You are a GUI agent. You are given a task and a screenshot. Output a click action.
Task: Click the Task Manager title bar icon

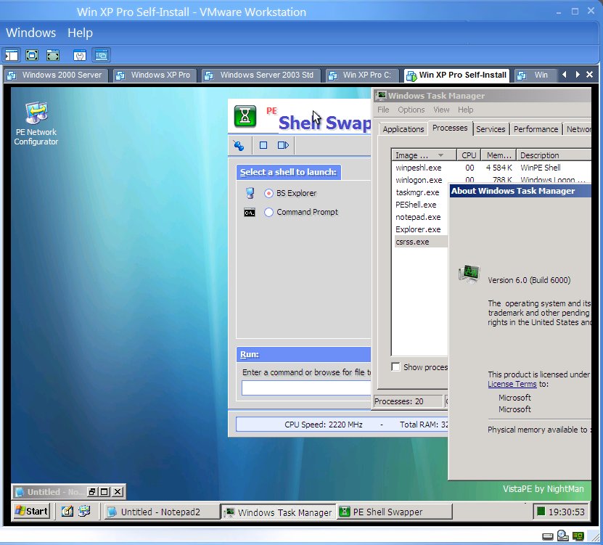coord(381,95)
